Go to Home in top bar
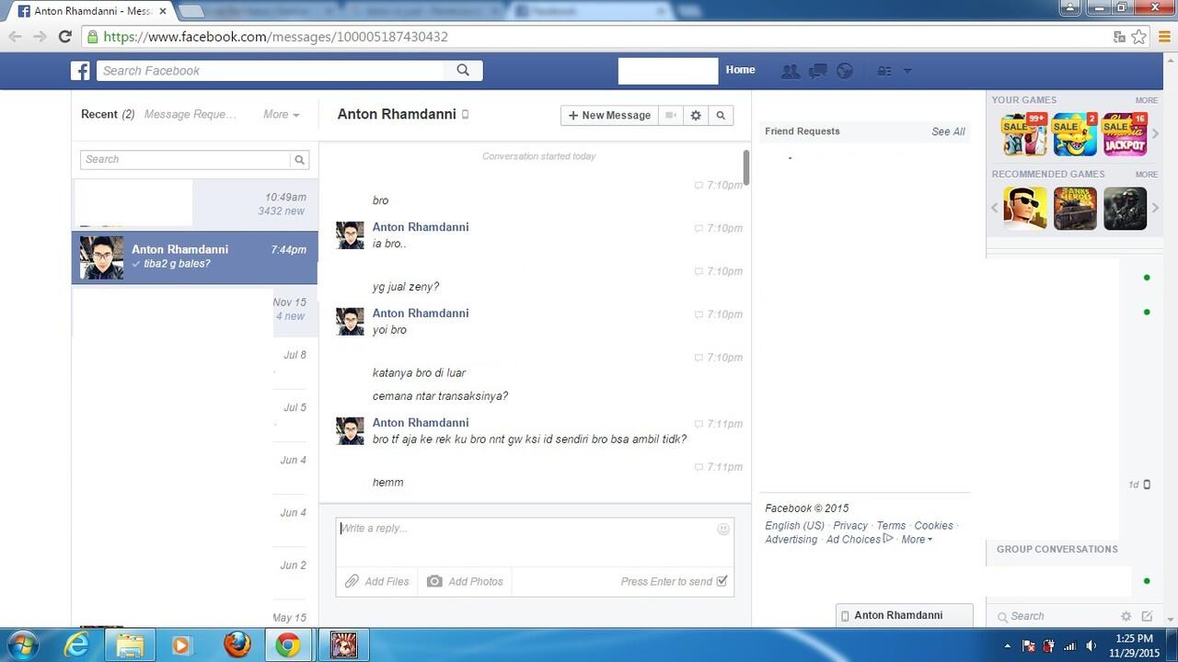 [x=740, y=70]
